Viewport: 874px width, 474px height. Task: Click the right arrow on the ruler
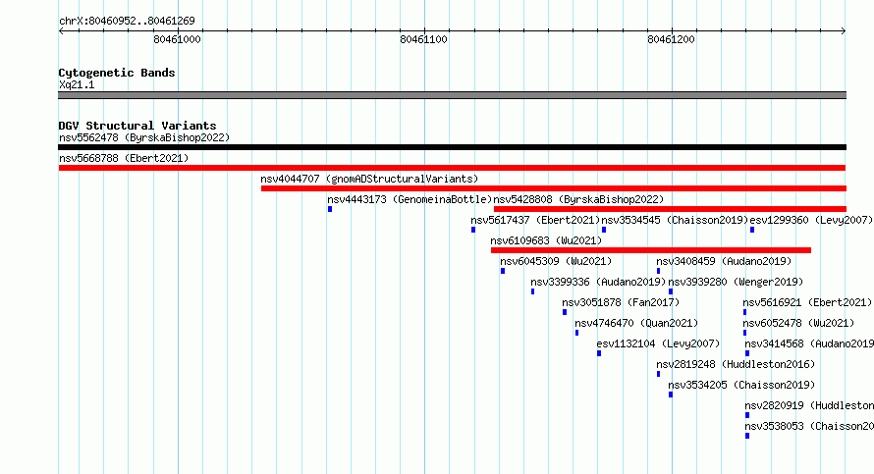coord(843,31)
